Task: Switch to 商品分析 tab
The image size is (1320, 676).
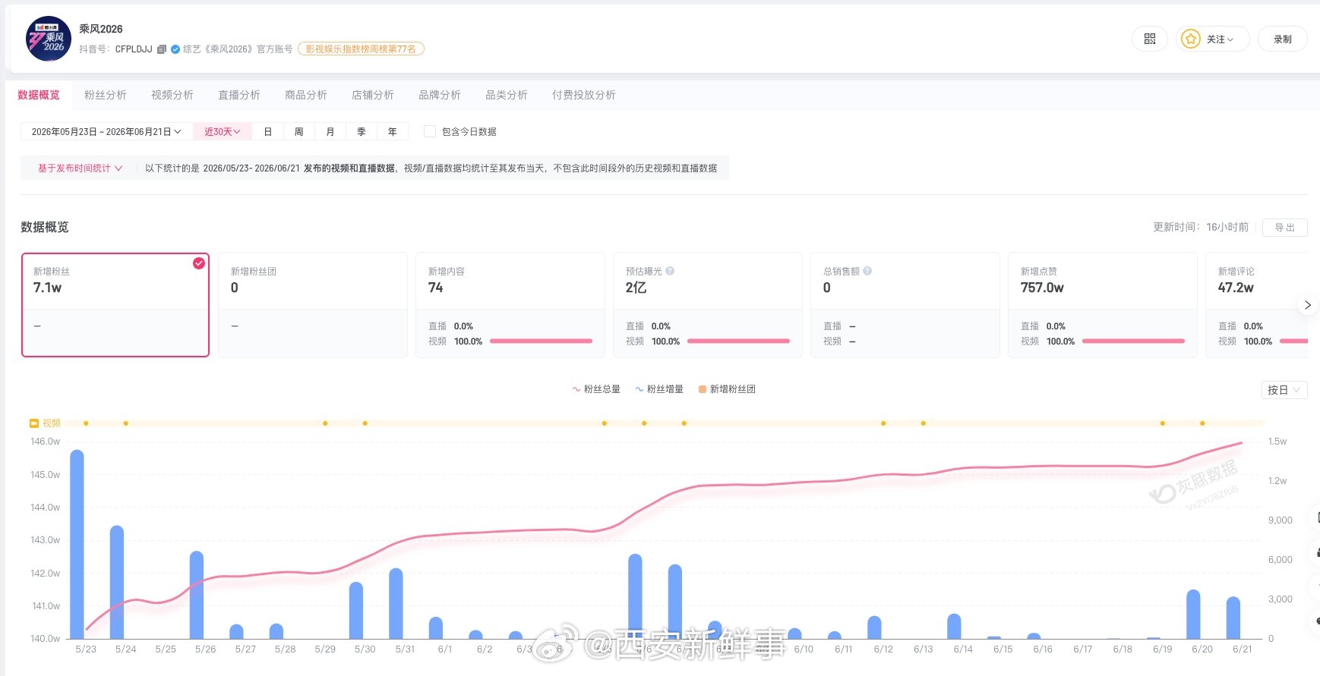Action: coord(306,95)
